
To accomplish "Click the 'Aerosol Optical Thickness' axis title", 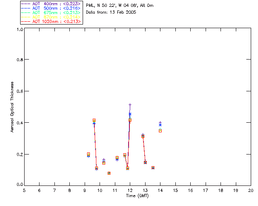I will [x=12, y=107].
